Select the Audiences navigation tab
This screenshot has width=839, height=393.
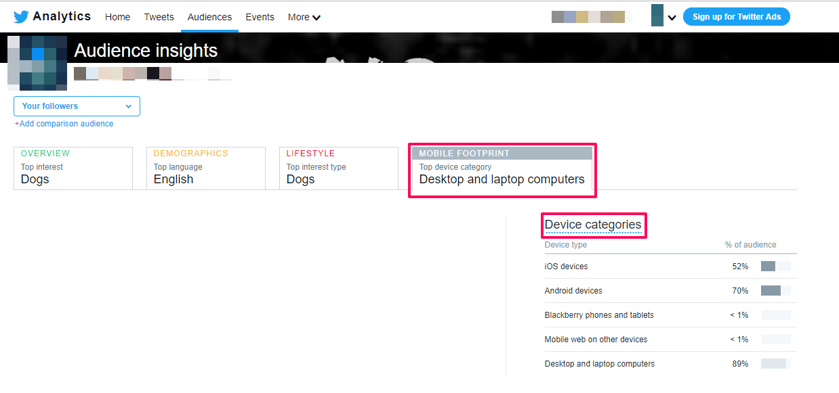click(x=209, y=17)
